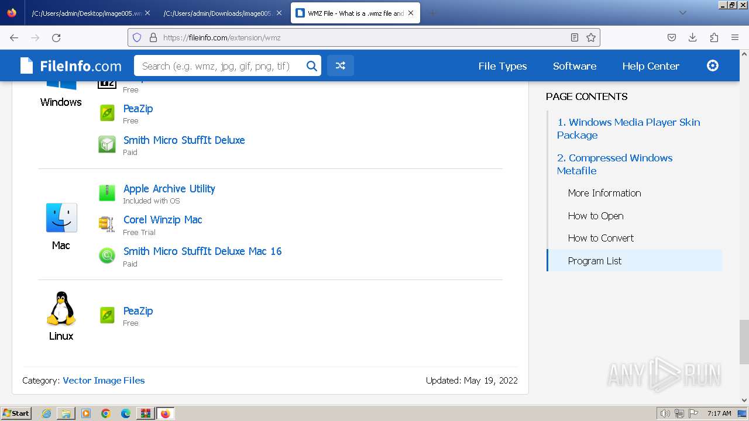Viewport: 749px width, 421px height.
Task: Go to How to Convert section
Action: [601, 238]
